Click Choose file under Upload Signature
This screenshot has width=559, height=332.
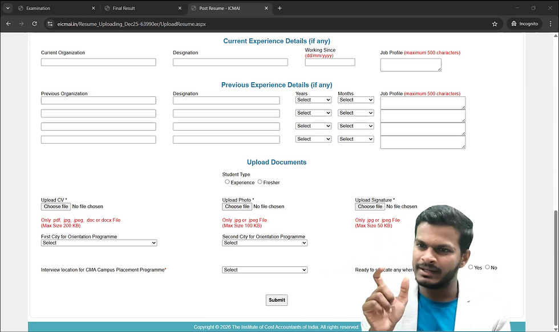pos(370,207)
